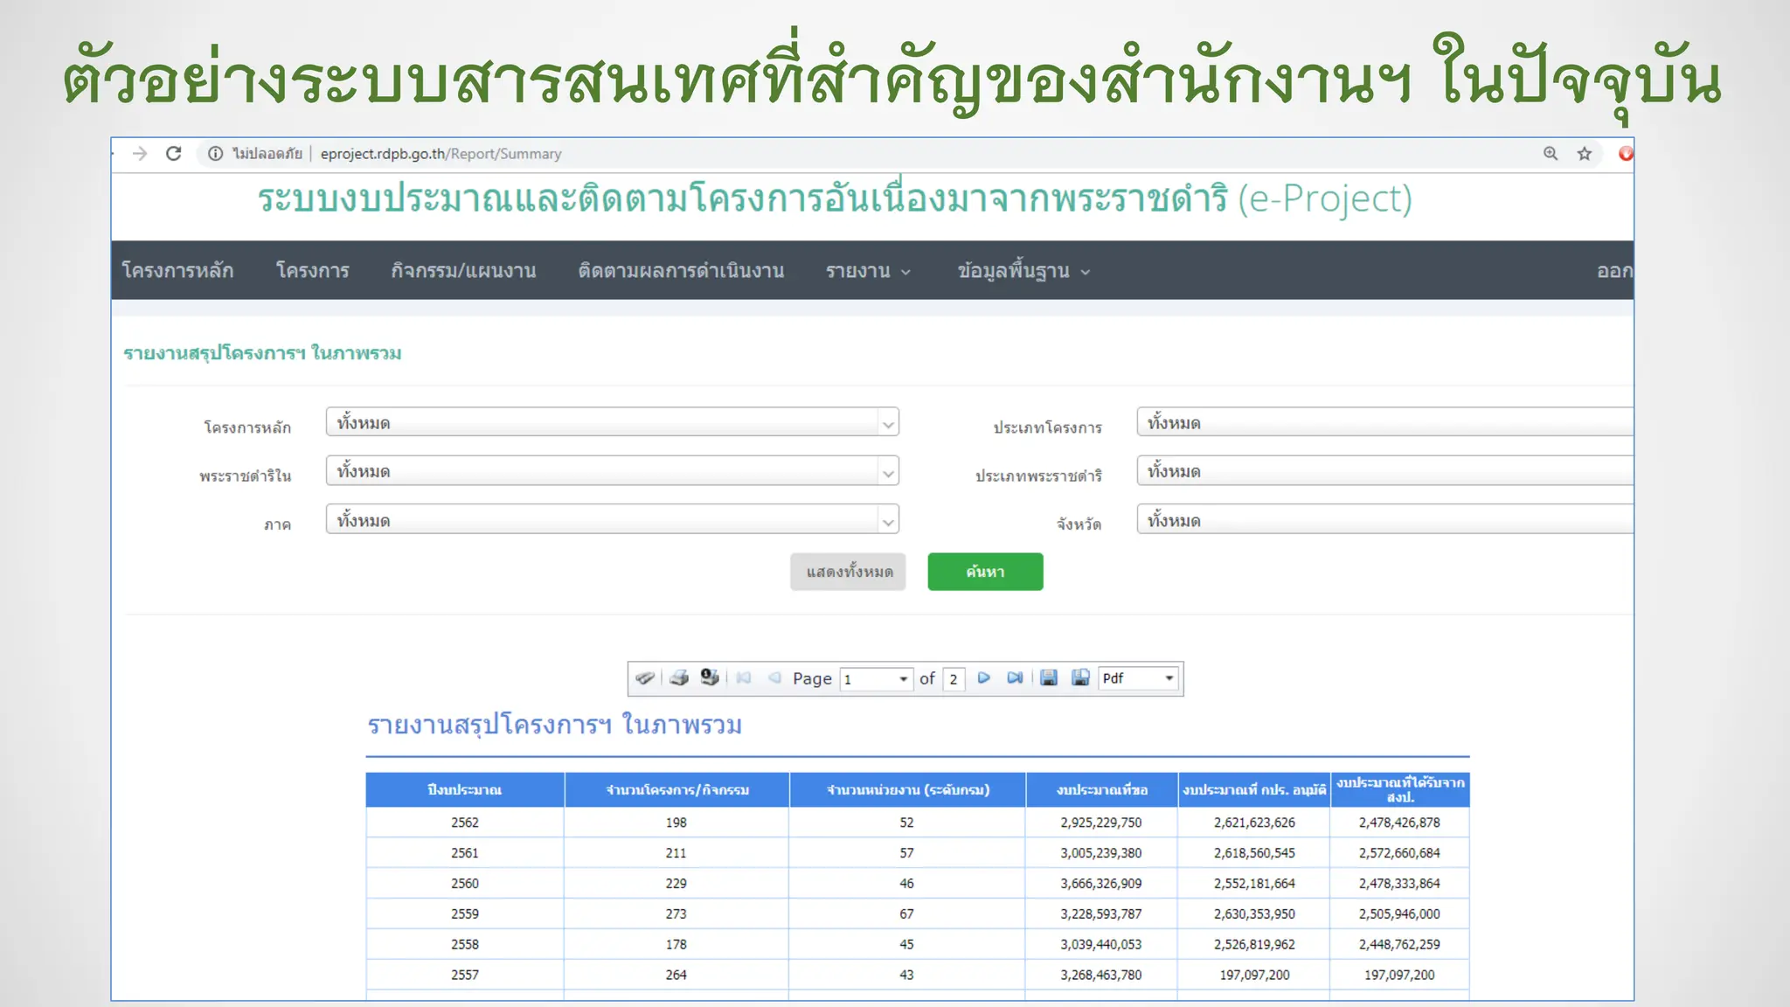Image resolution: width=1790 pixels, height=1007 pixels.
Task: Click the year 2562 cell
Action: point(465,823)
